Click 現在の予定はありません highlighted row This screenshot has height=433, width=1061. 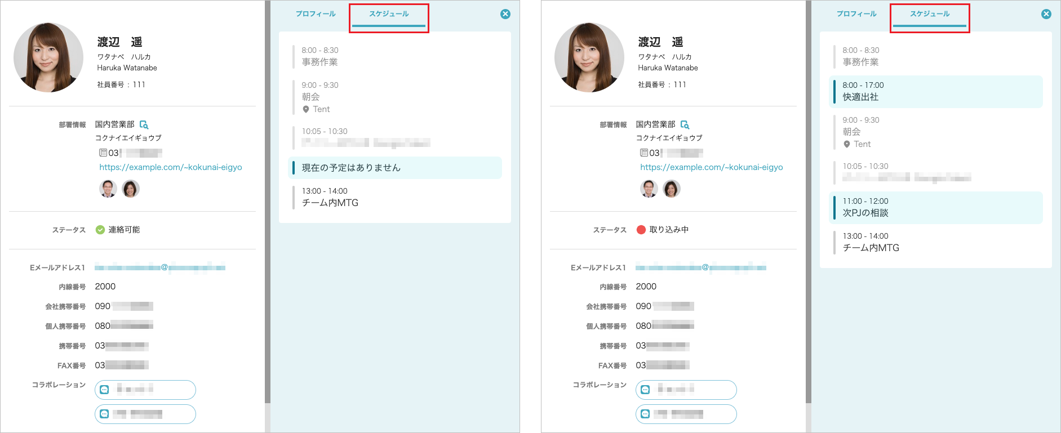(394, 168)
